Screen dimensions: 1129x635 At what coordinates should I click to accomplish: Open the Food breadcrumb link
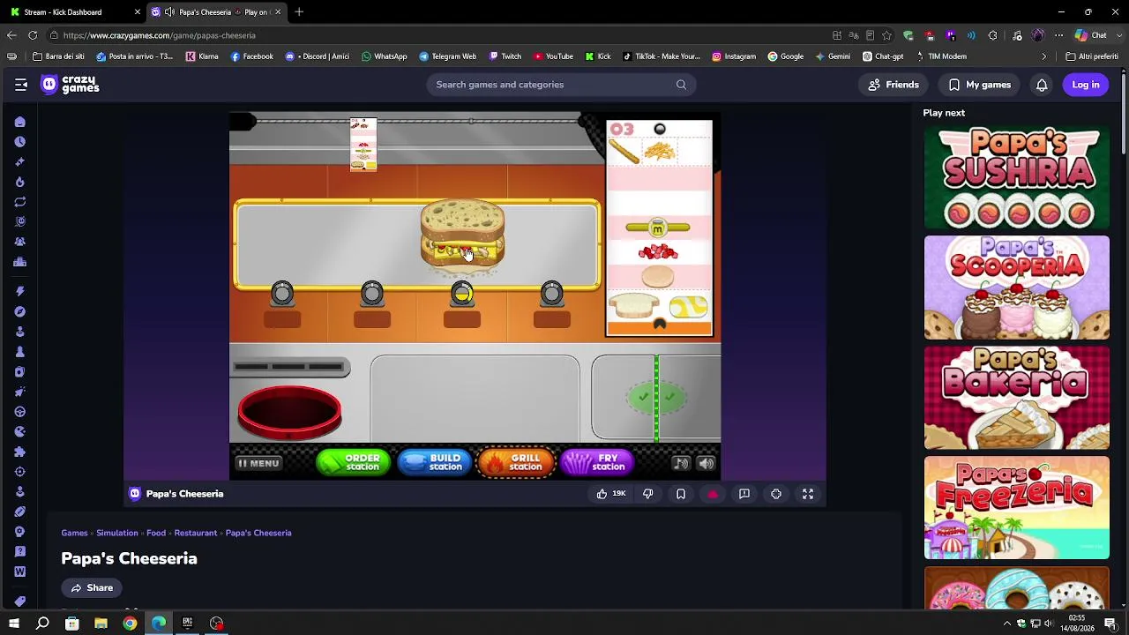click(x=156, y=533)
